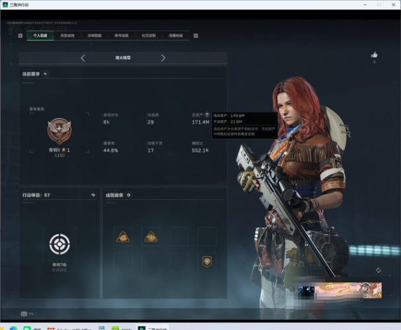This screenshot has height=330, width=401.
Task: Click the 行动等级: 57 heading
Action: [36, 195]
